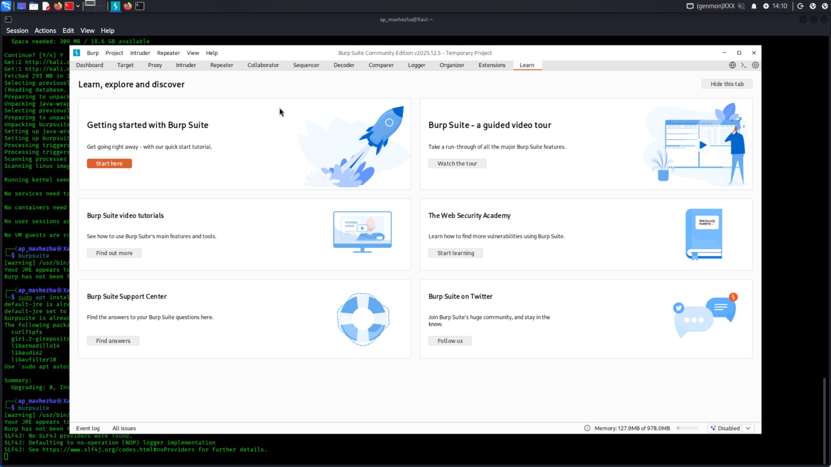This screenshot has height=467, width=831.
Task: Switch to the Comparer tab
Action: click(x=381, y=65)
